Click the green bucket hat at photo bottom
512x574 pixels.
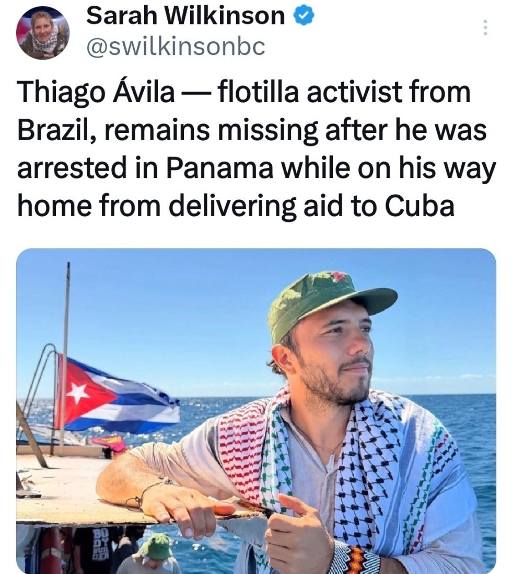[157, 547]
